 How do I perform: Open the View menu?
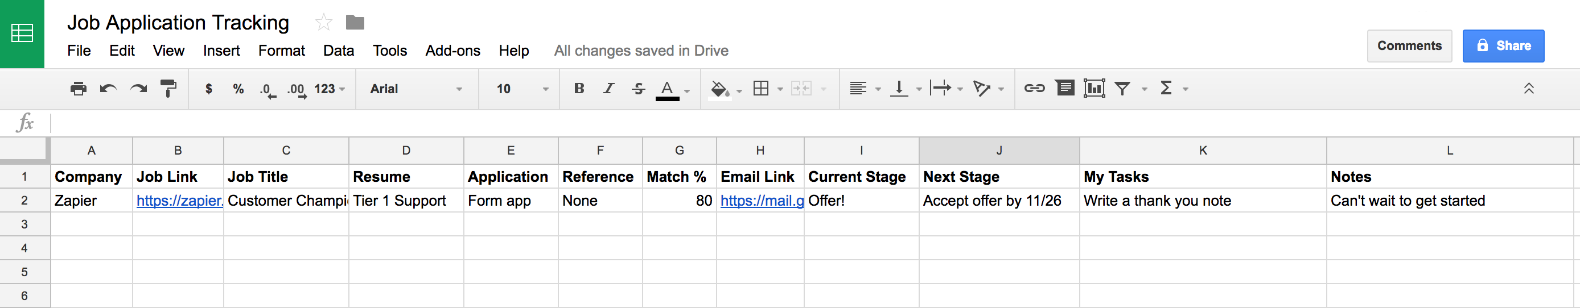(168, 51)
